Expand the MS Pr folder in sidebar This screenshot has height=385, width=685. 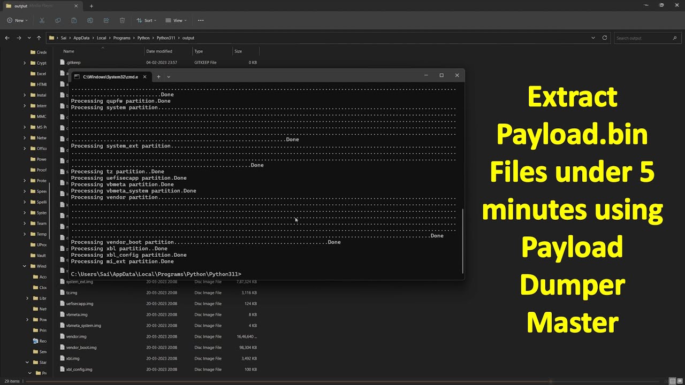pyautogui.click(x=25, y=127)
